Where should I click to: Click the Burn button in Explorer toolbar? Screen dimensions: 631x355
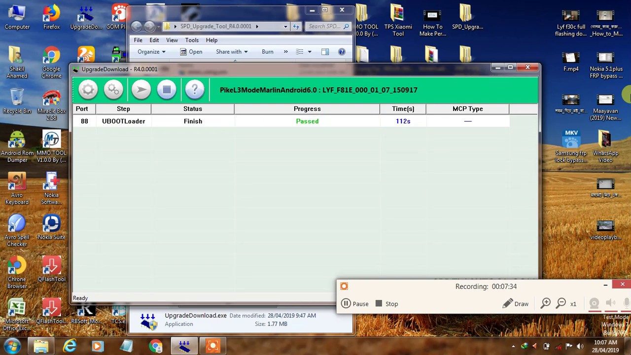tap(268, 52)
